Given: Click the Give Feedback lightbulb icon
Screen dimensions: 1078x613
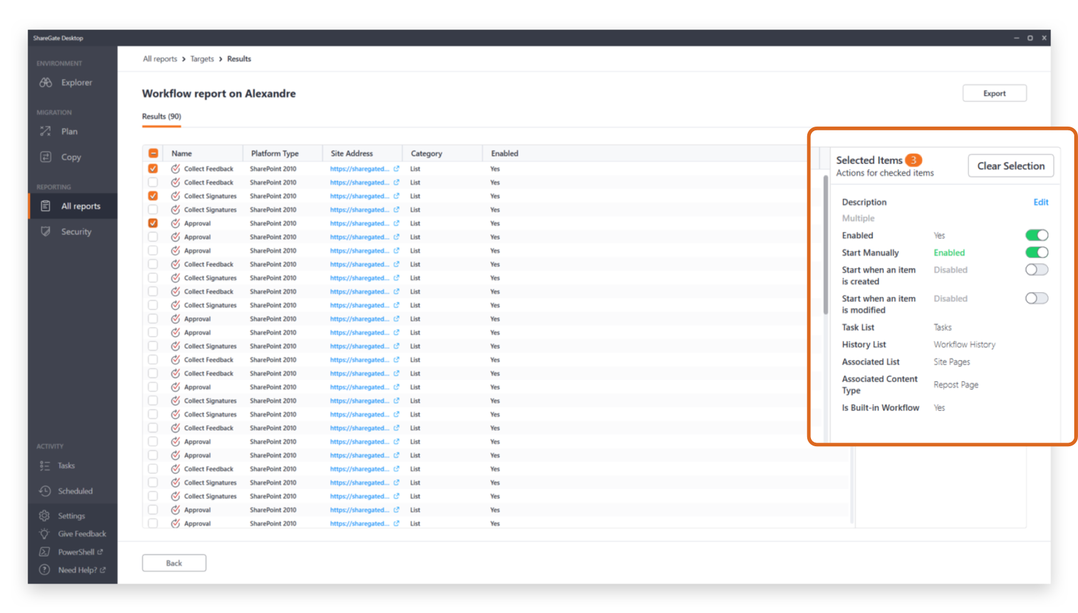Looking at the screenshot, I should 44,534.
